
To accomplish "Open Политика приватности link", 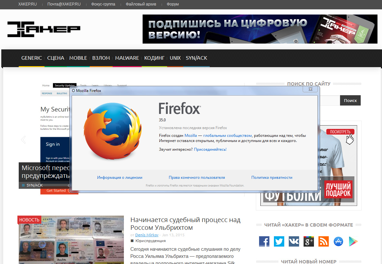I will (272, 178).
